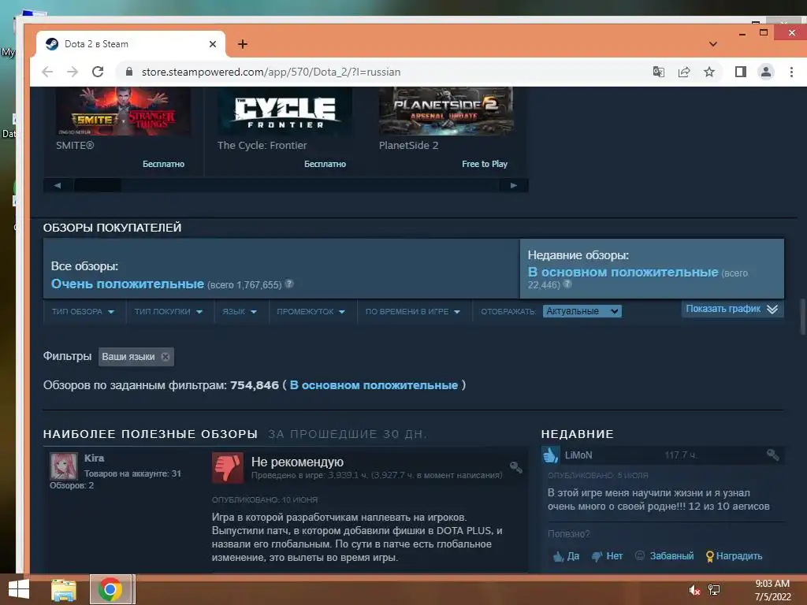The width and height of the screenshot is (807, 605).
Task: Bookmark this page with star icon
Action: (x=709, y=72)
